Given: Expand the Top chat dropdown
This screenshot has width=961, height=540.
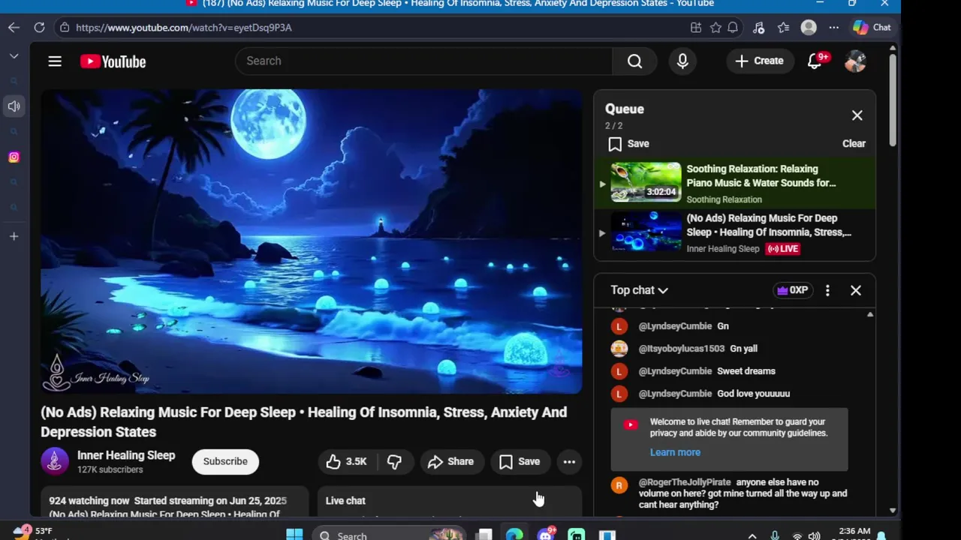Looking at the screenshot, I should click(x=639, y=290).
